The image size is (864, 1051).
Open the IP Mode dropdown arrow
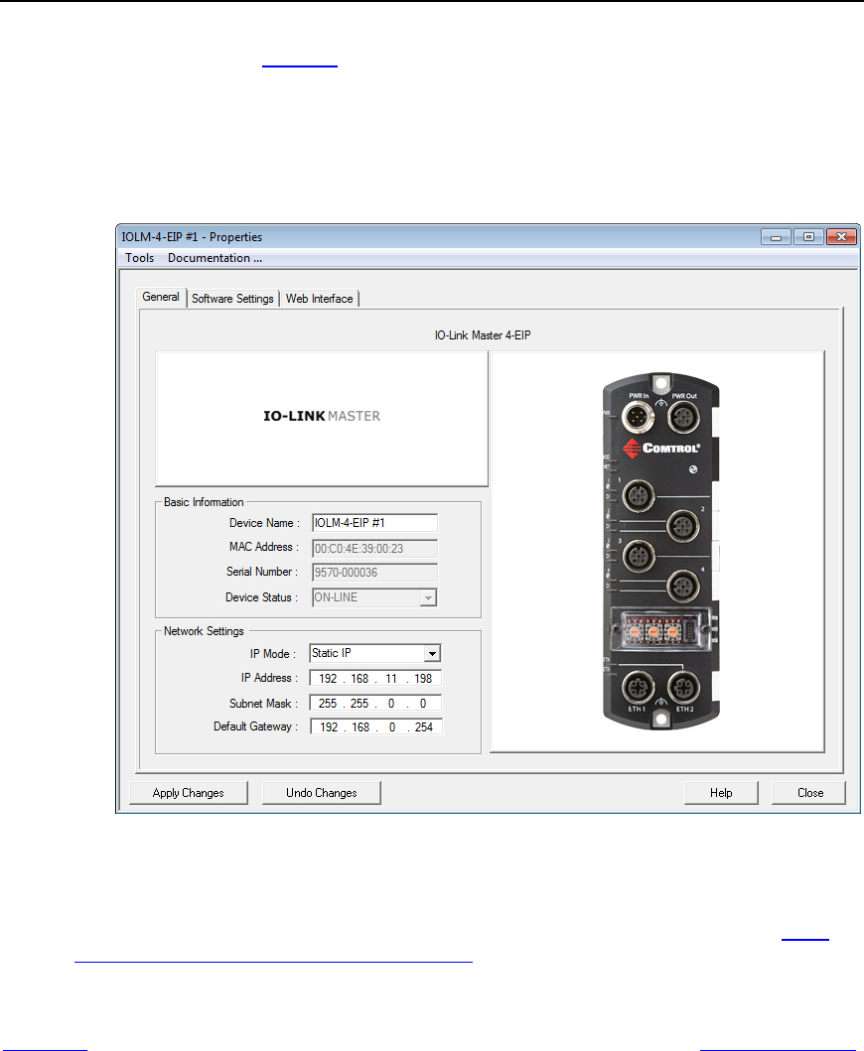click(x=433, y=653)
